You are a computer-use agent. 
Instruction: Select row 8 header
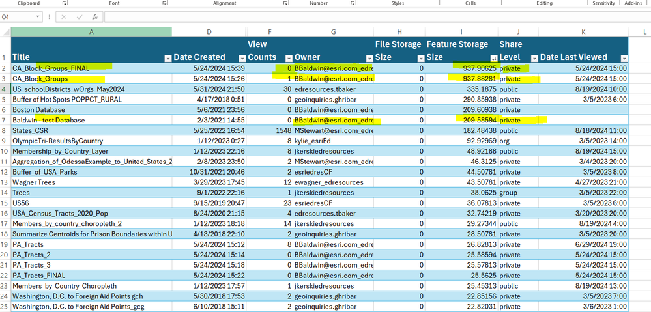5,130
